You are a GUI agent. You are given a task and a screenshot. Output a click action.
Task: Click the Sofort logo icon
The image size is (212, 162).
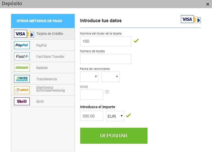22,90
